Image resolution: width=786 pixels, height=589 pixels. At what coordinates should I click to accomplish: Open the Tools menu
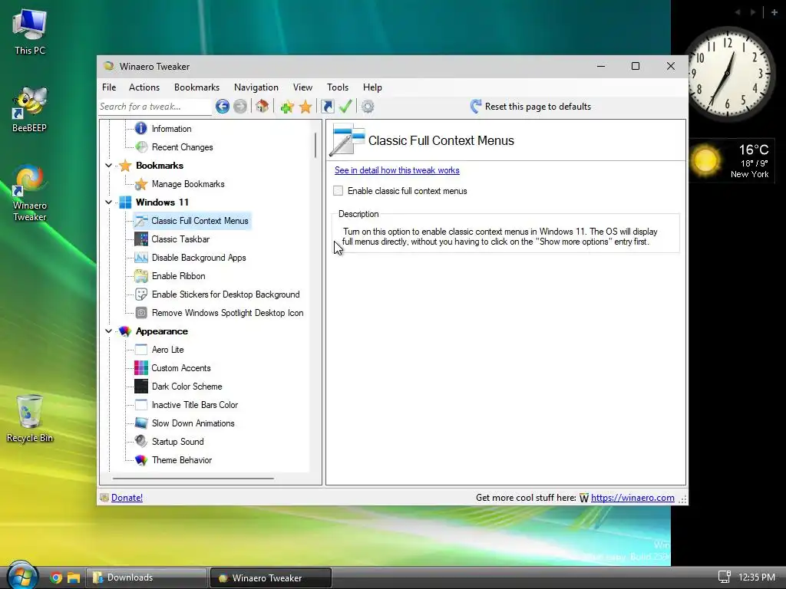coord(338,87)
